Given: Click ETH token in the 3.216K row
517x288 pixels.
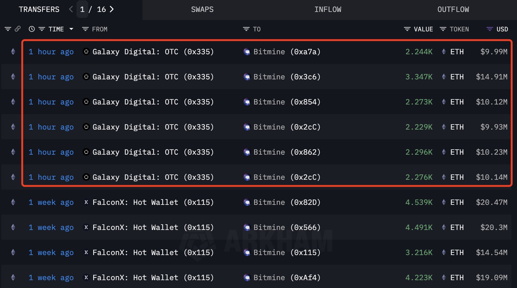Looking at the screenshot, I should pyautogui.click(x=457, y=253).
